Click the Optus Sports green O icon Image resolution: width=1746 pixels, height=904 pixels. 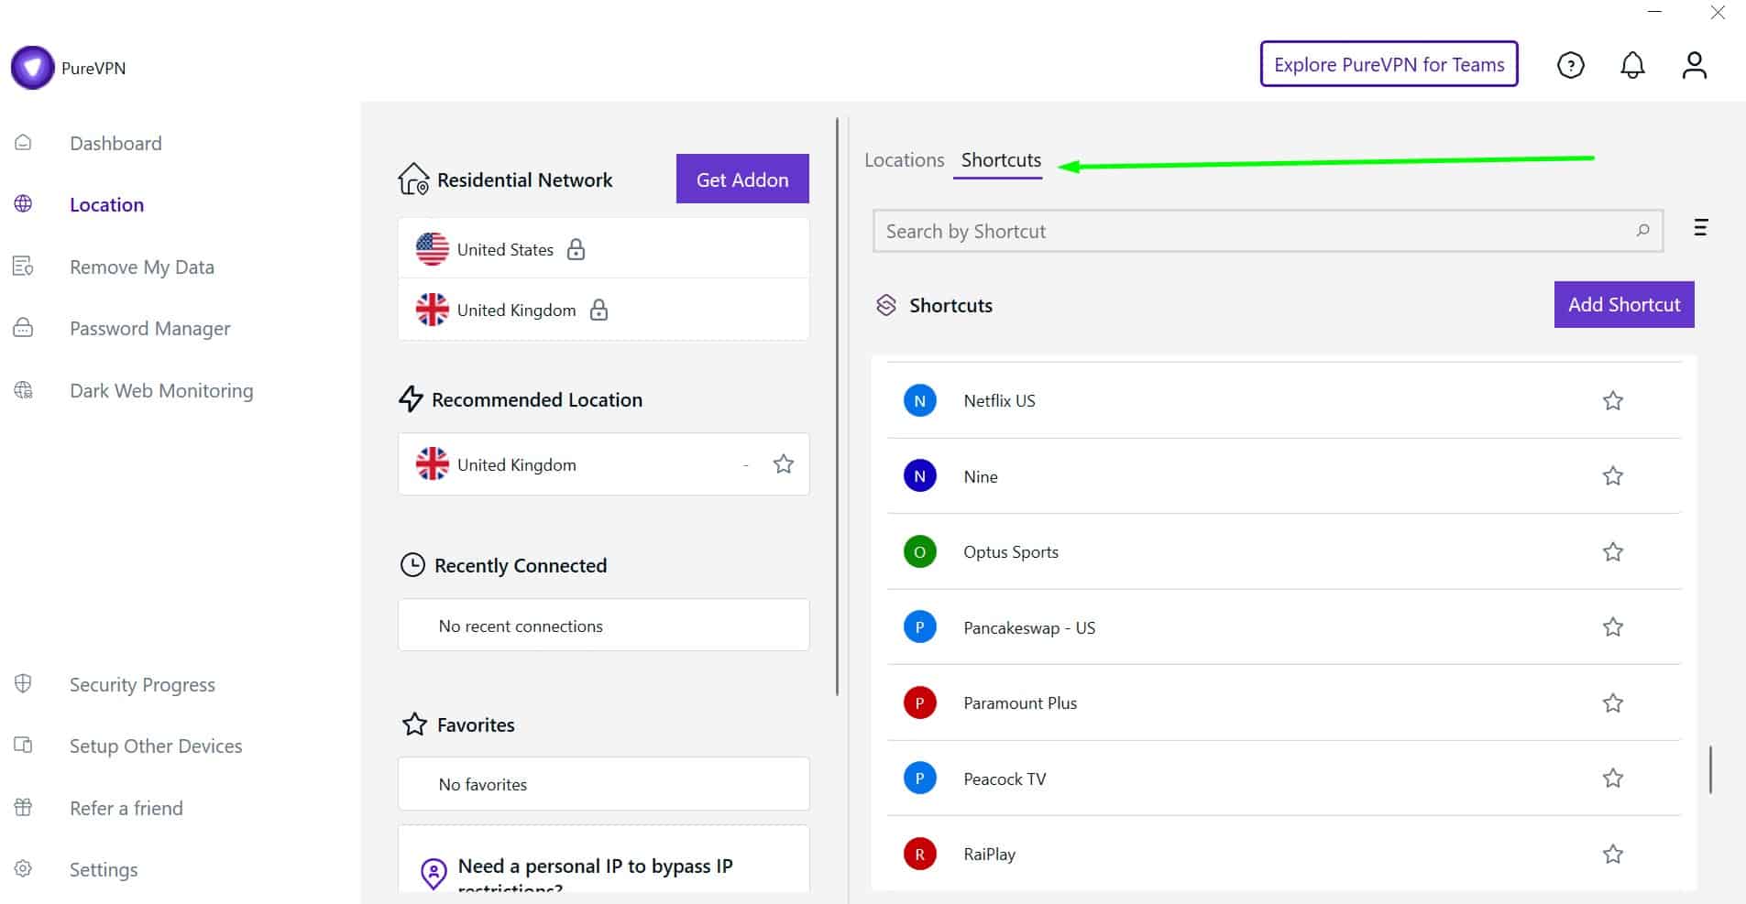[x=919, y=551]
